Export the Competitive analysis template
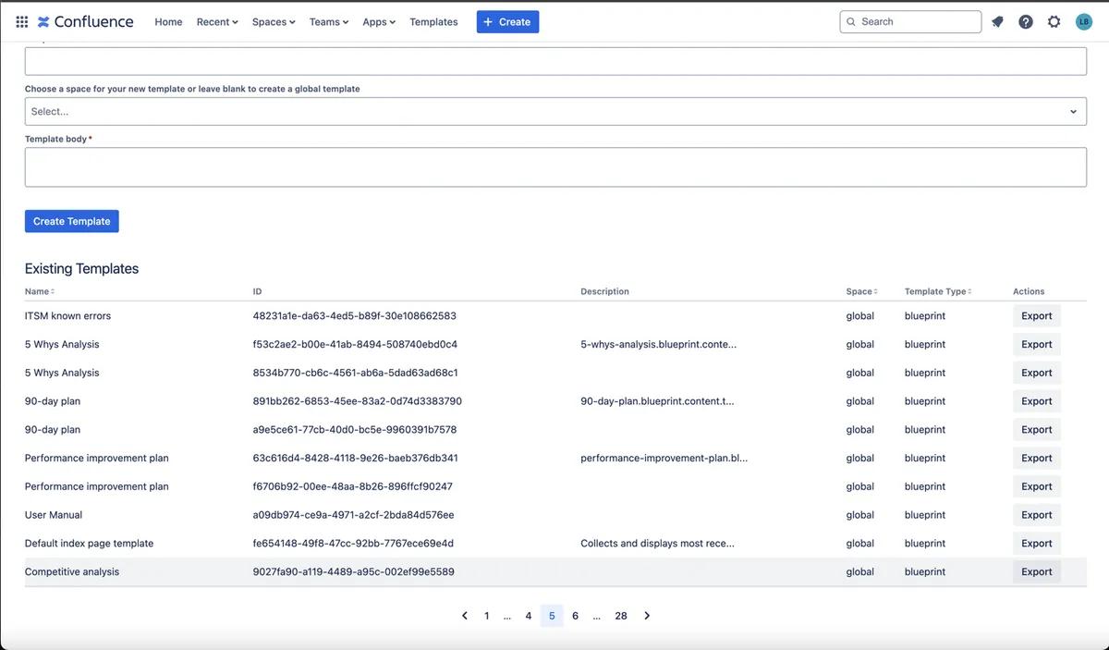The width and height of the screenshot is (1109, 650). click(1037, 571)
